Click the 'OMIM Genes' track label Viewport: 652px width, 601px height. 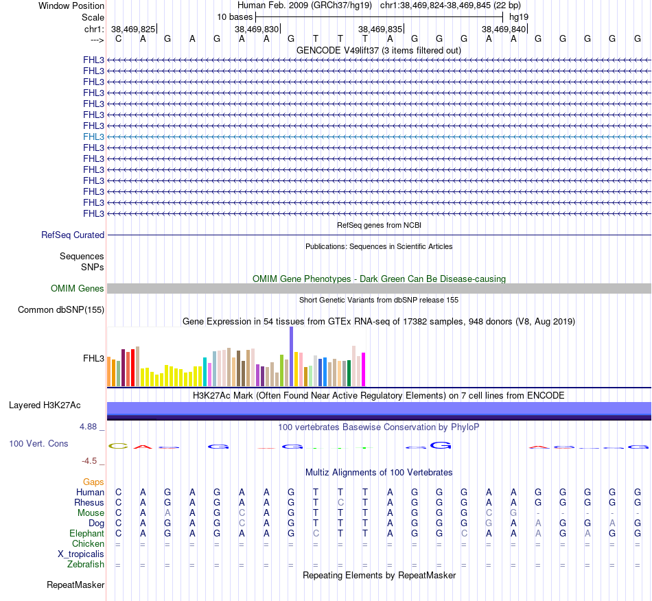point(78,288)
